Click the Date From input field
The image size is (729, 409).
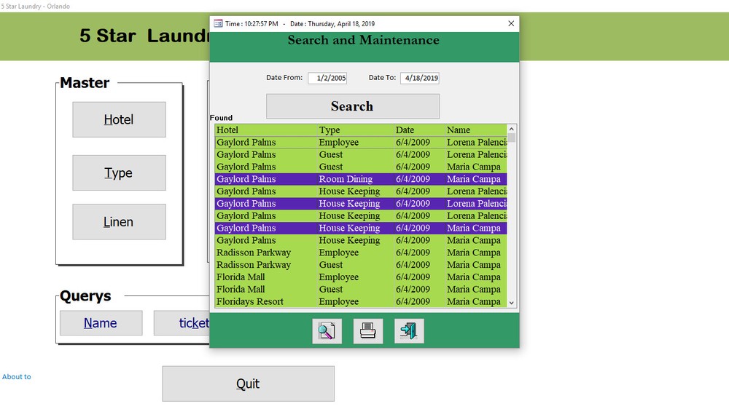tap(327, 78)
